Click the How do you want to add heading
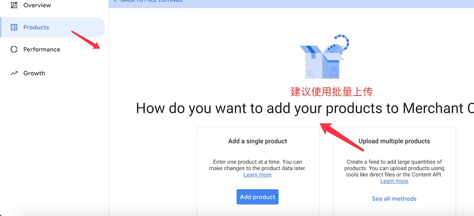The width and height of the screenshot is (474, 216). 305,108
